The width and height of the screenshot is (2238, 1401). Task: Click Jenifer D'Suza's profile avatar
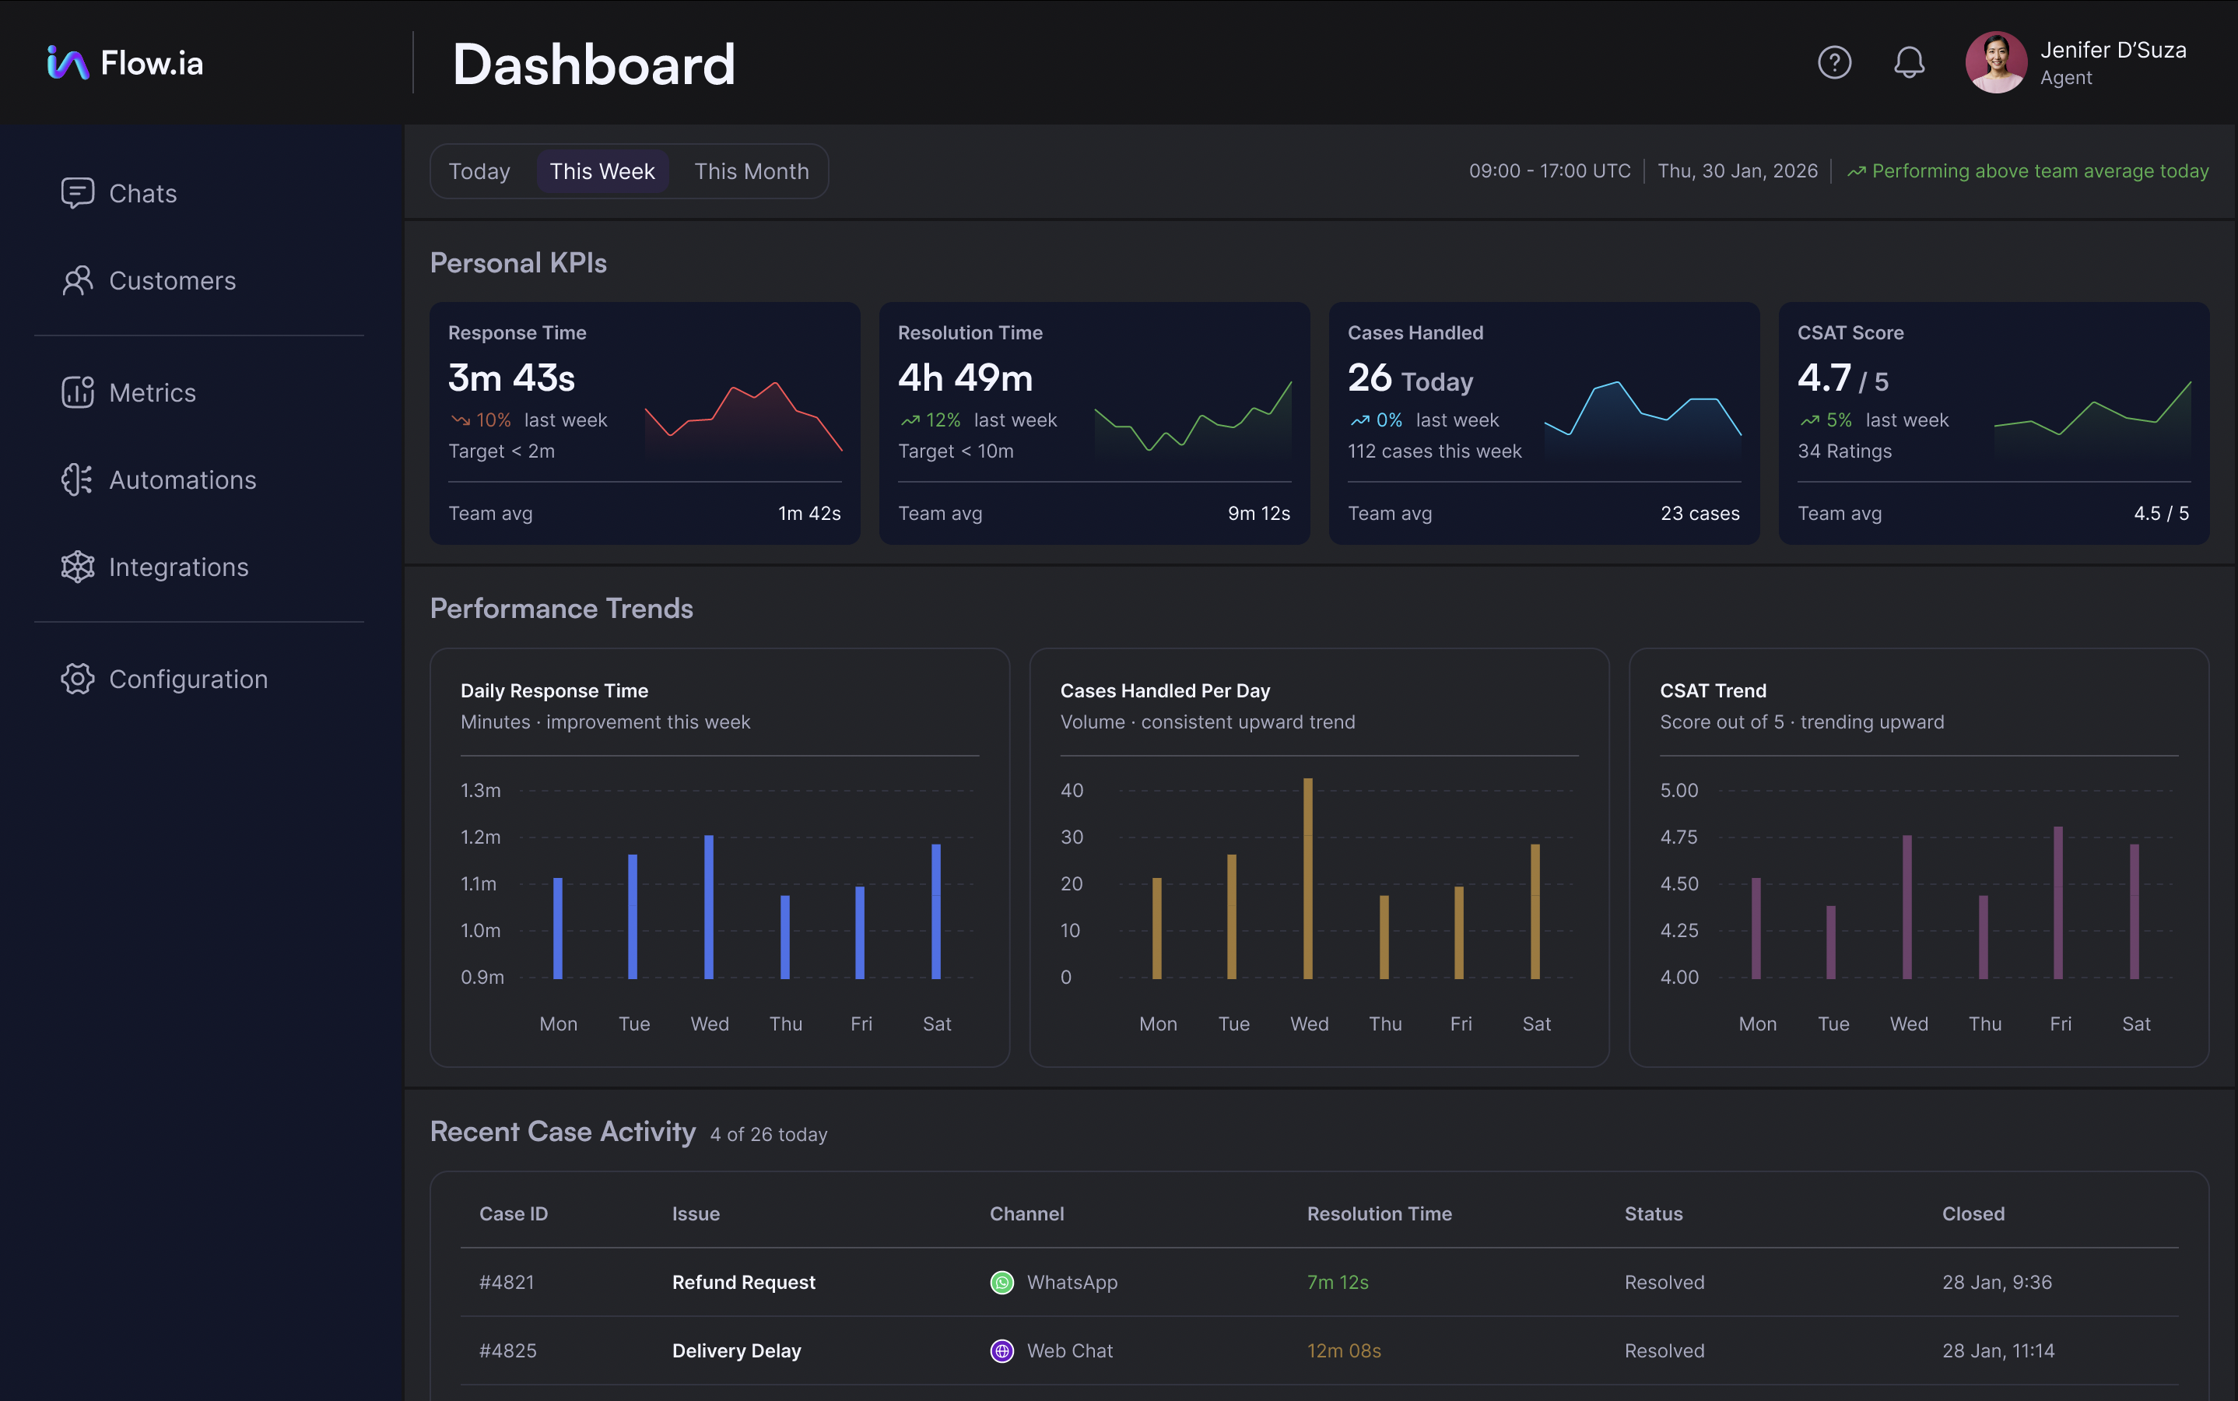pos(1996,62)
